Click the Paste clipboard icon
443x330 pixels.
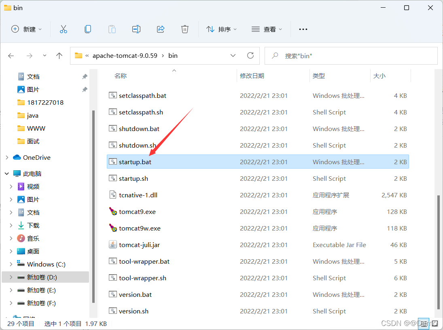tap(112, 29)
